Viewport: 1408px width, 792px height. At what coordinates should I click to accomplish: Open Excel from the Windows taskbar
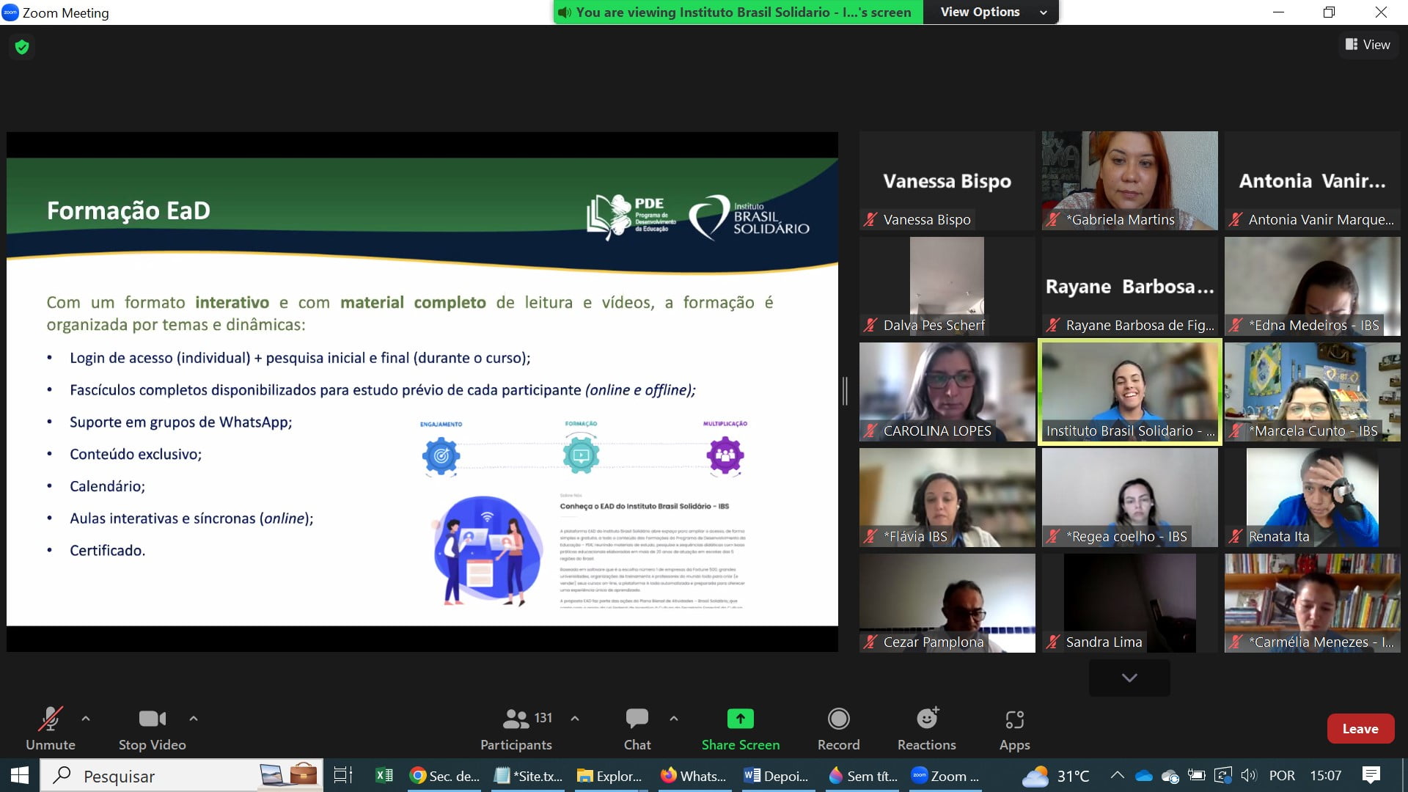pyautogui.click(x=384, y=776)
